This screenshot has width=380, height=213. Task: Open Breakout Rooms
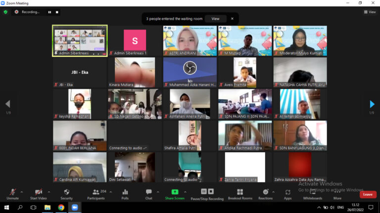[240, 194]
